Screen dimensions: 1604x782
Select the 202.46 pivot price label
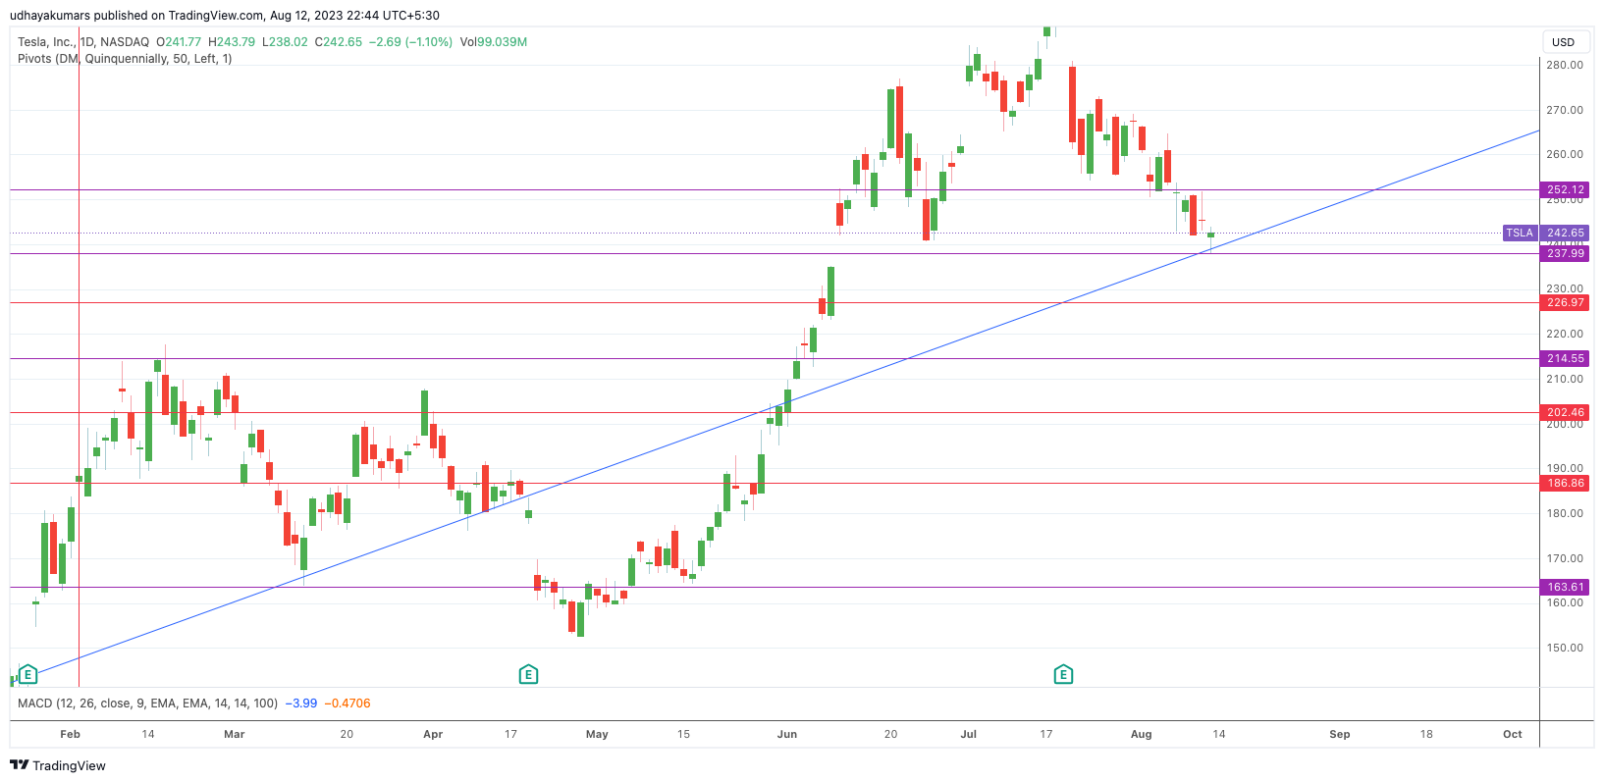pos(1565,412)
